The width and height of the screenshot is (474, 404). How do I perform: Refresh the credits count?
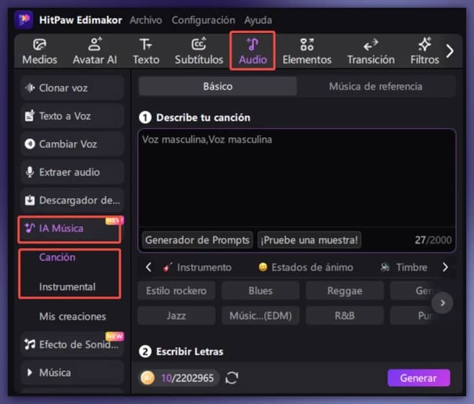(232, 377)
